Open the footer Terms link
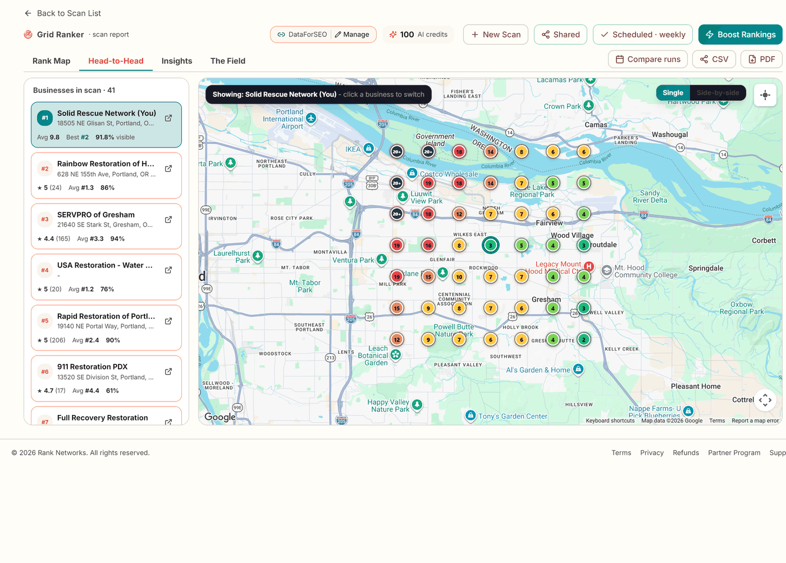Viewport: 786px width, 563px height. (622, 453)
